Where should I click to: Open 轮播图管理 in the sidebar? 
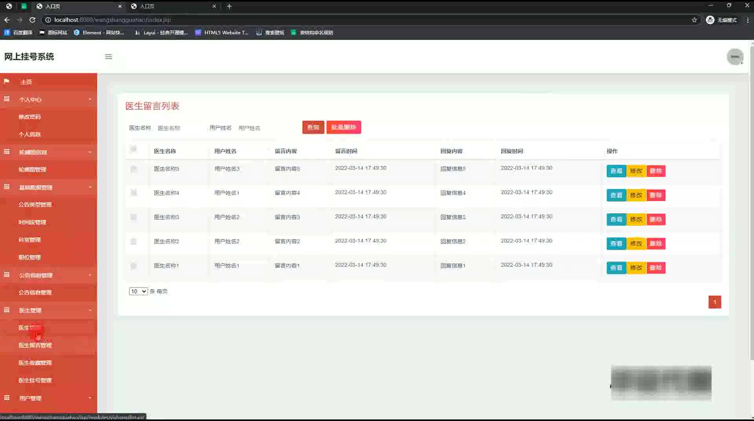(32, 170)
